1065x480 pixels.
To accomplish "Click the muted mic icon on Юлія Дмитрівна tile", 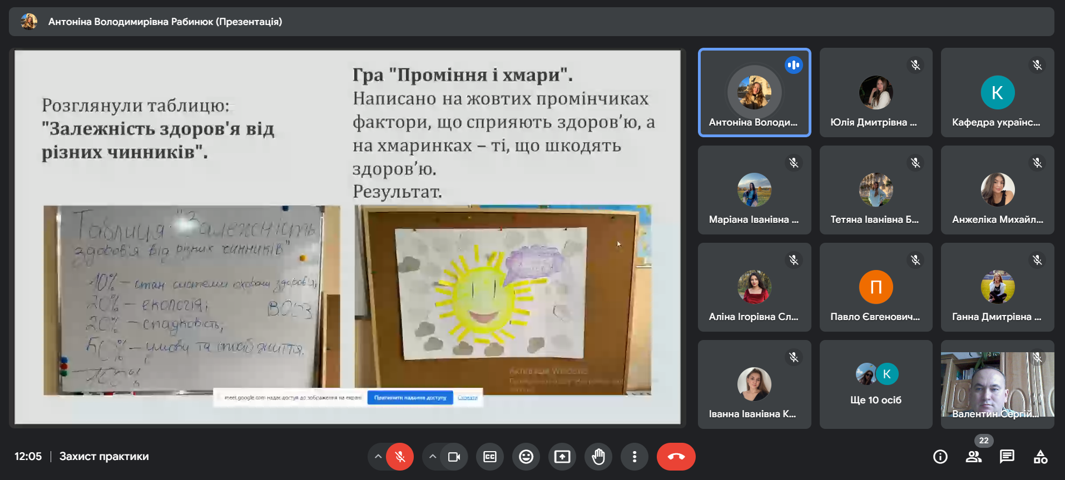I will (x=915, y=65).
